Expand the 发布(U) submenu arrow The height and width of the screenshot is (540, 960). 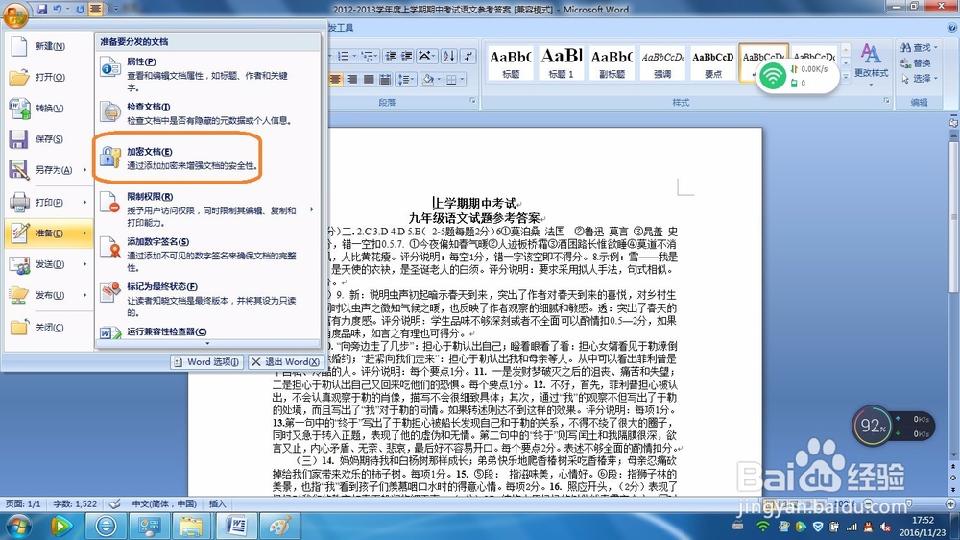[84, 295]
